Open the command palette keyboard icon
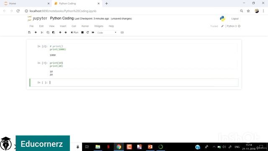Viewport: 268px width, 151px height. (122, 32)
